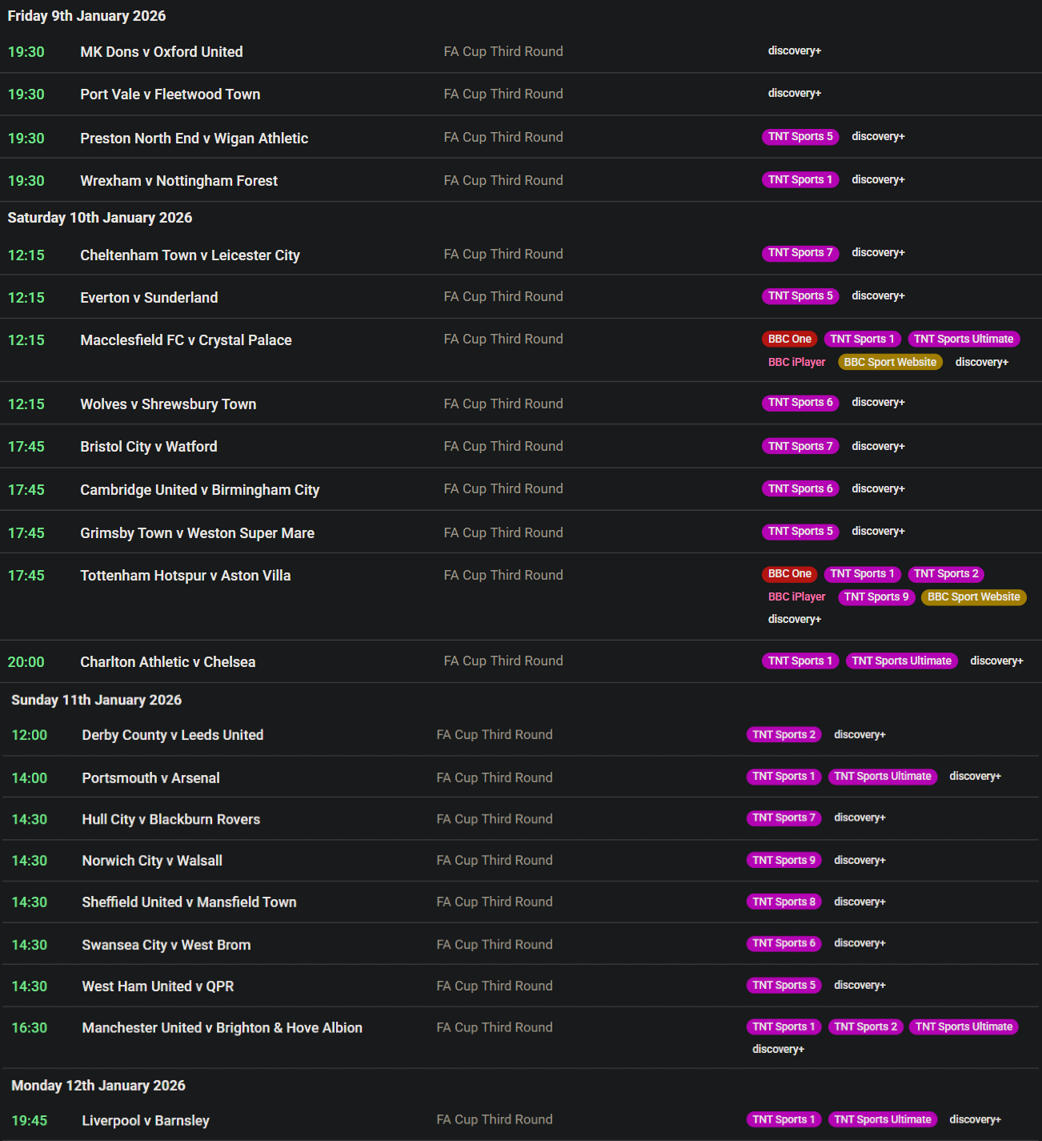The width and height of the screenshot is (1042, 1141).
Task: Select Grimsby Town v Weston Super Mare
Action: (x=198, y=533)
